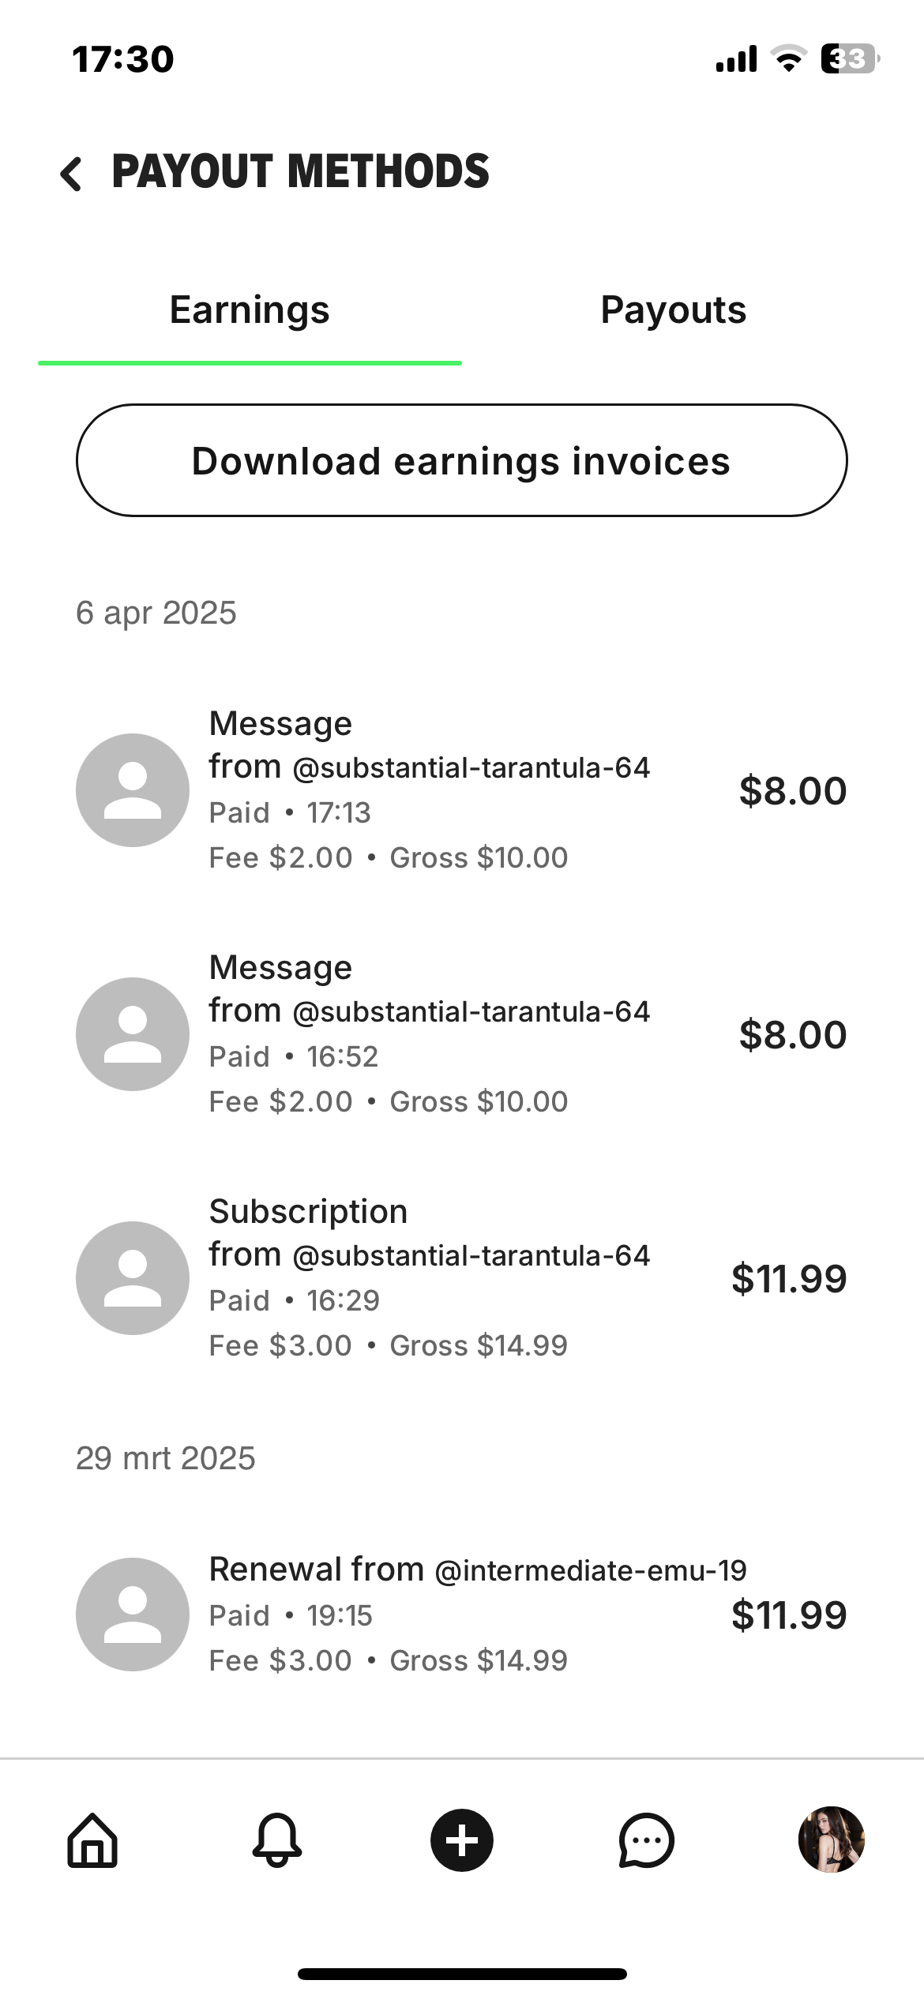Tap the PAYOUT METHODS header title
924x1999 pixels.
[x=300, y=172]
